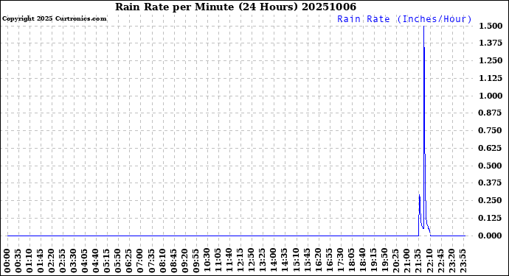Pick the 14:00 x-axis label

click(x=274, y=261)
